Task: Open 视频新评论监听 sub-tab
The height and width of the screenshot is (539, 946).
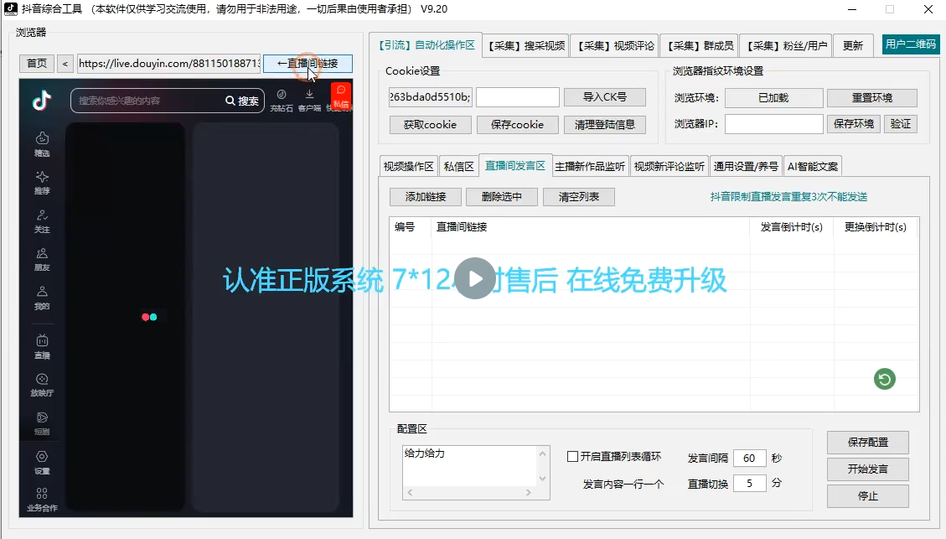Action: (x=669, y=167)
